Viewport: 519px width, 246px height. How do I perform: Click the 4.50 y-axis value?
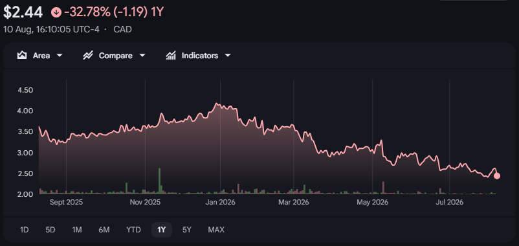25,90
